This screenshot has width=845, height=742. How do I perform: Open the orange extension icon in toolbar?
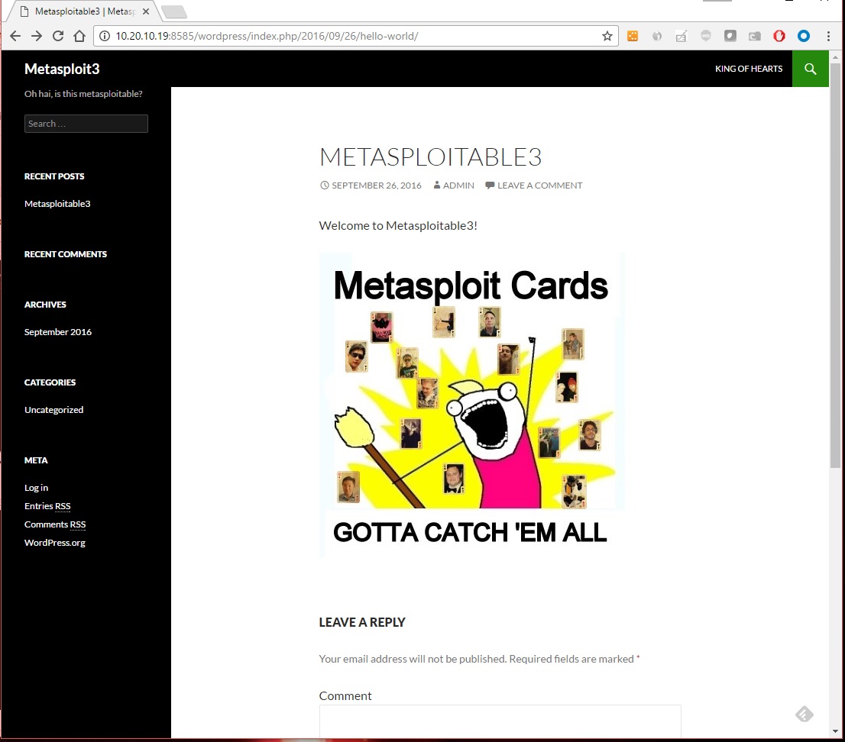(x=633, y=36)
